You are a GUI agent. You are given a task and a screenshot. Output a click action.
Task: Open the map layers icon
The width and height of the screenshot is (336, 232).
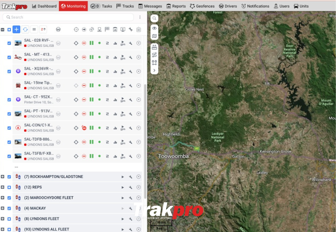coord(154,36)
